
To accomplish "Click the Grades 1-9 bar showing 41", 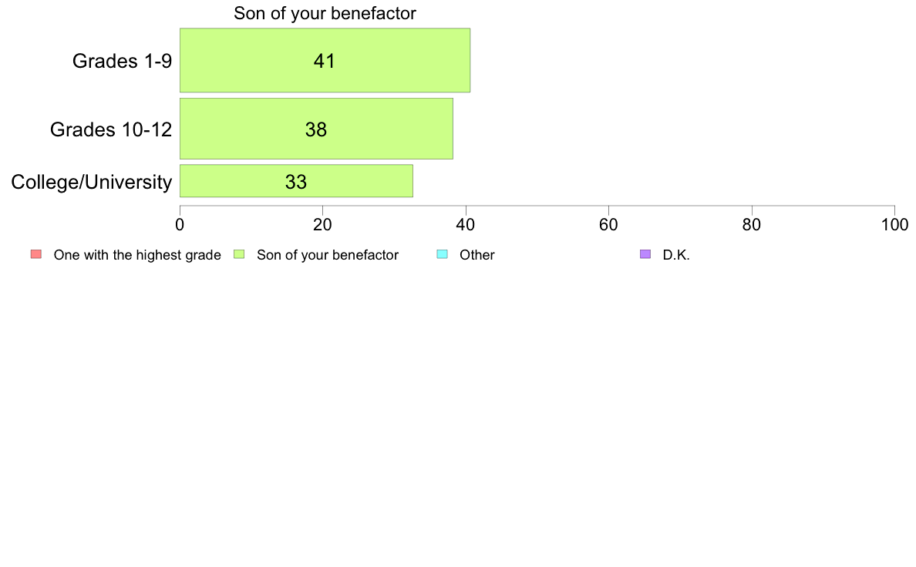I will pyautogui.click(x=325, y=60).
